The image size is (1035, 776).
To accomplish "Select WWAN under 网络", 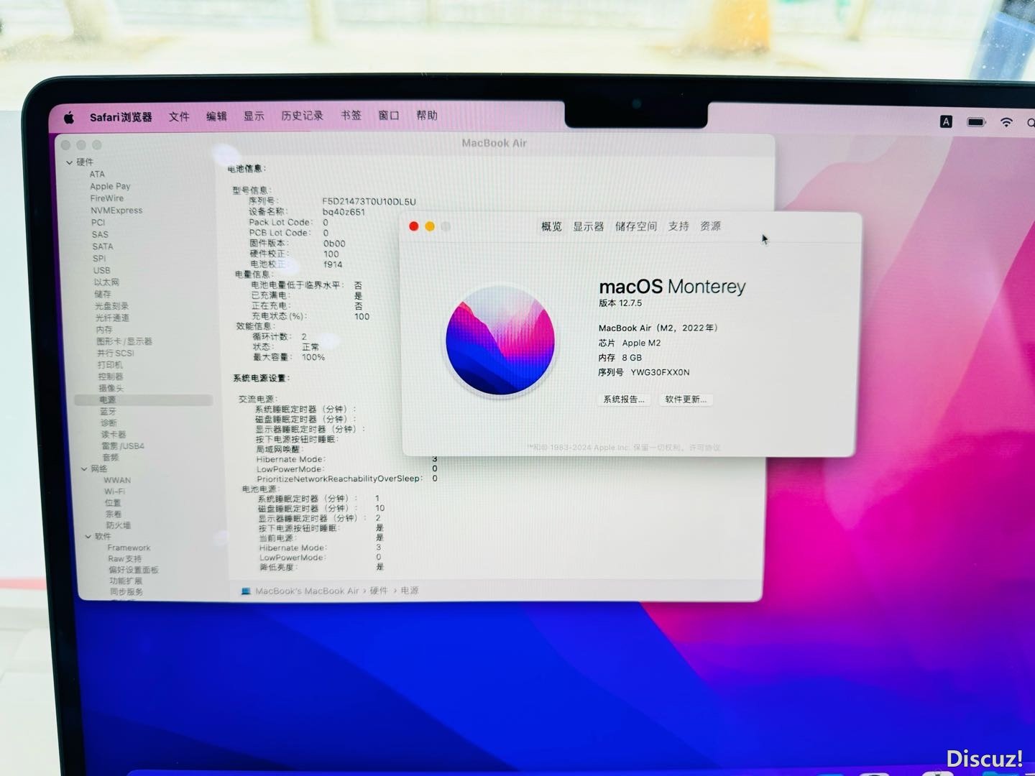I will pyautogui.click(x=117, y=481).
